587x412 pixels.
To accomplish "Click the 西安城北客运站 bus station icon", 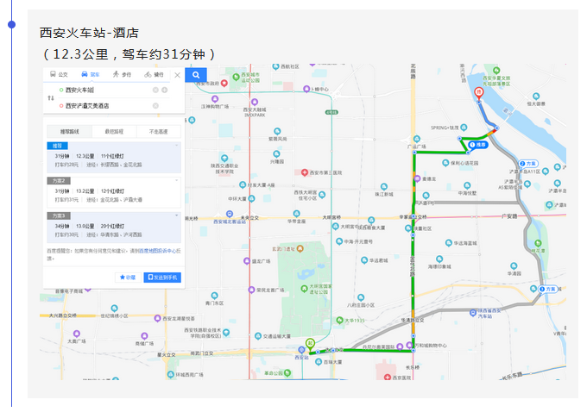I will (x=230, y=215).
